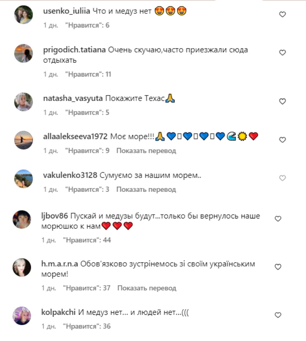
Task: Like allaalekseeva1972's comment
Action: 282,140
